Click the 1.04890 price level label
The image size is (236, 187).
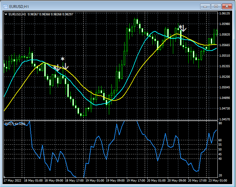pos(225,98)
